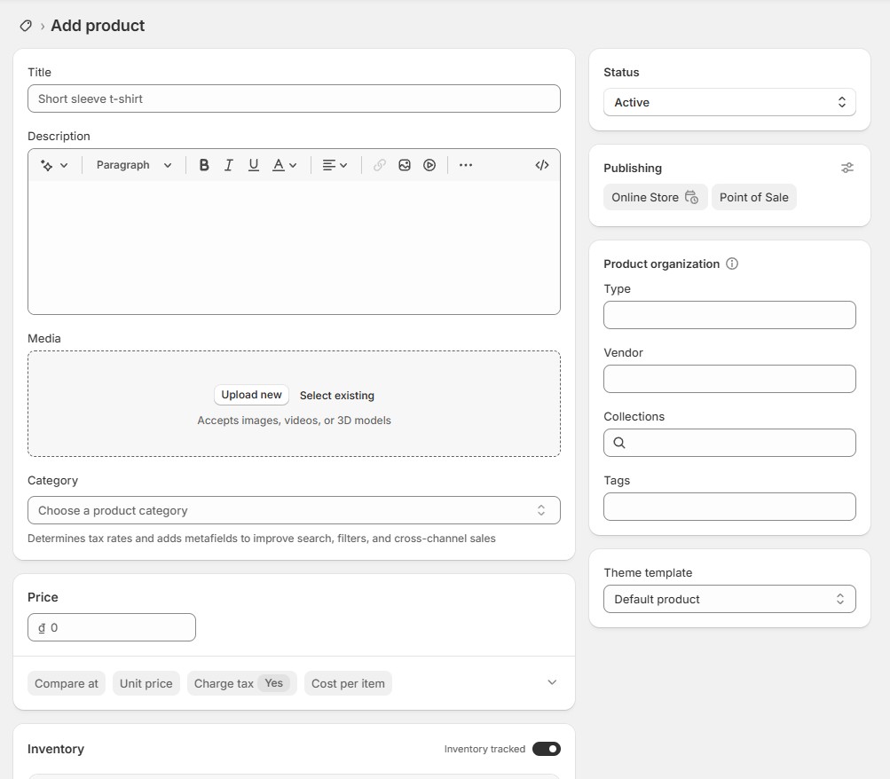Screen dimensions: 890x779
Task: Toggle underline formatting in description
Action: pyautogui.click(x=254, y=165)
